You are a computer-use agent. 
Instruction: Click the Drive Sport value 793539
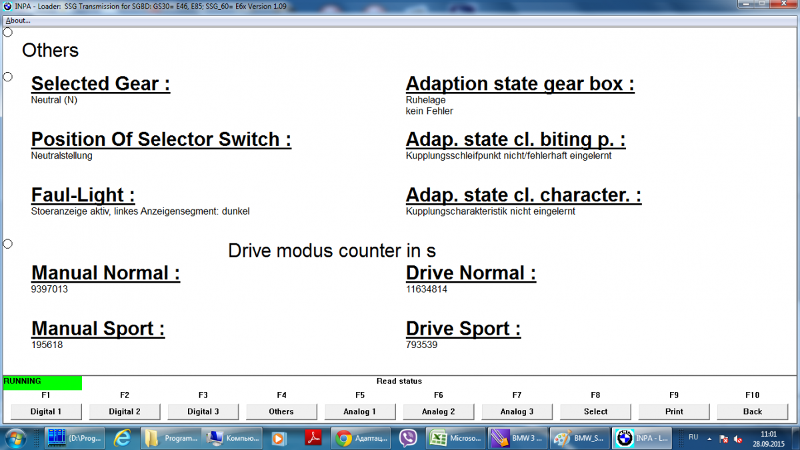[422, 345]
